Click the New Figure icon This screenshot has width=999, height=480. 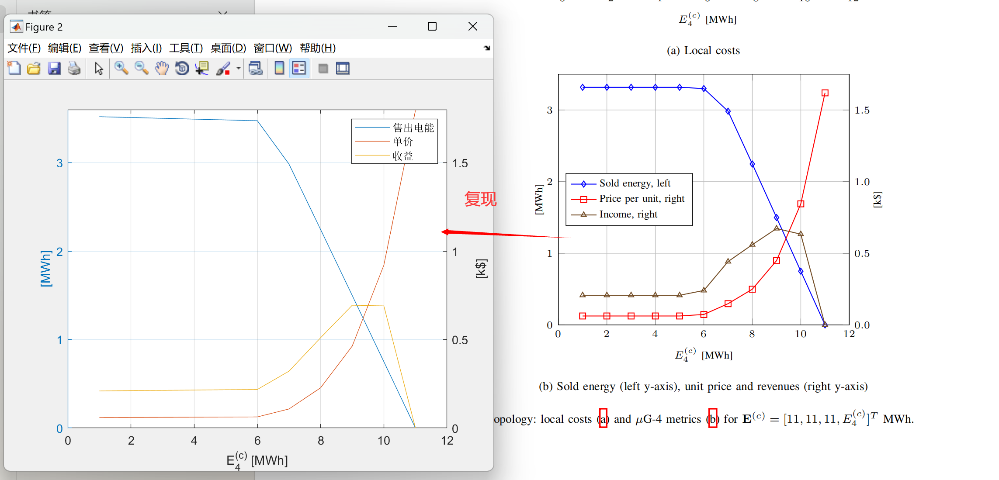(x=14, y=69)
